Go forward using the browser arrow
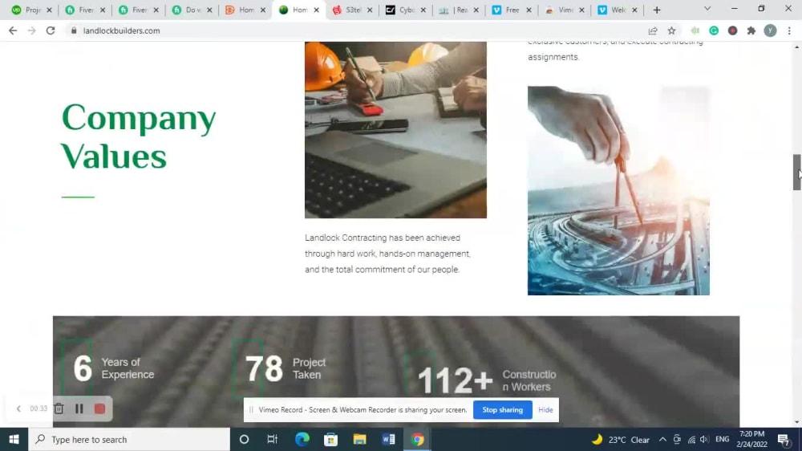The image size is (802, 451). coord(32,30)
